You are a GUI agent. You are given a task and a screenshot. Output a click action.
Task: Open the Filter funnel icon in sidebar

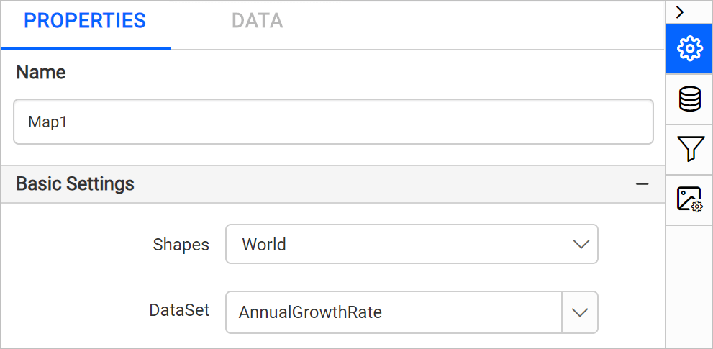click(689, 150)
